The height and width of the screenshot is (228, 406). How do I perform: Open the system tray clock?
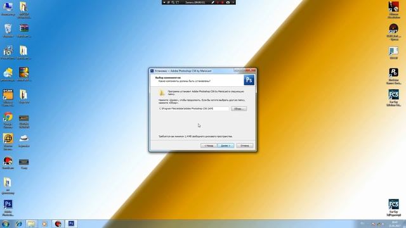pyautogui.click(x=395, y=224)
